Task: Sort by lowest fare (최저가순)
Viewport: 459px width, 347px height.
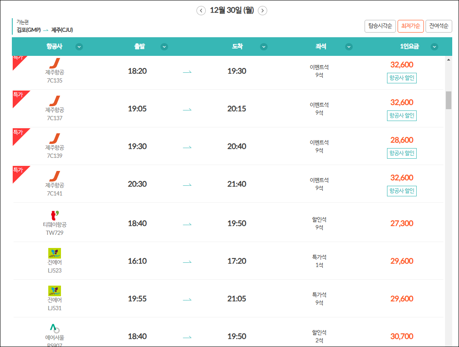Action: (410, 26)
